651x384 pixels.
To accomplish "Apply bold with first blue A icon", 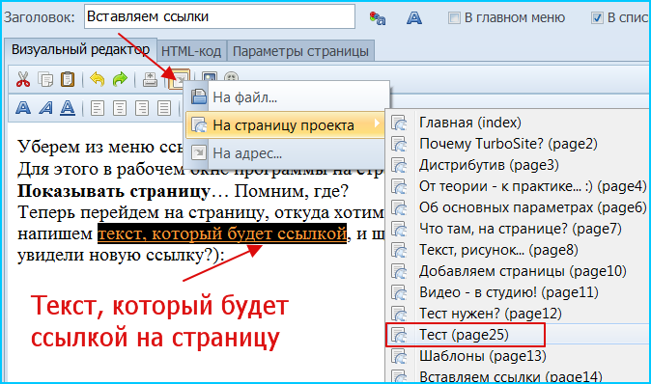I will [x=23, y=108].
